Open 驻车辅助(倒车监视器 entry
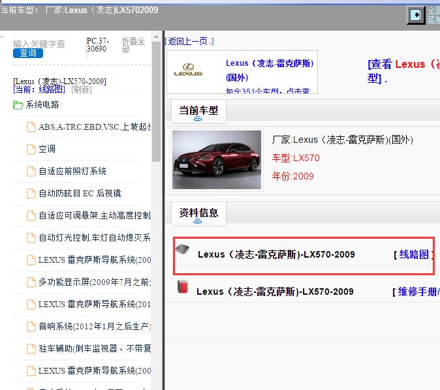 click(x=95, y=348)
